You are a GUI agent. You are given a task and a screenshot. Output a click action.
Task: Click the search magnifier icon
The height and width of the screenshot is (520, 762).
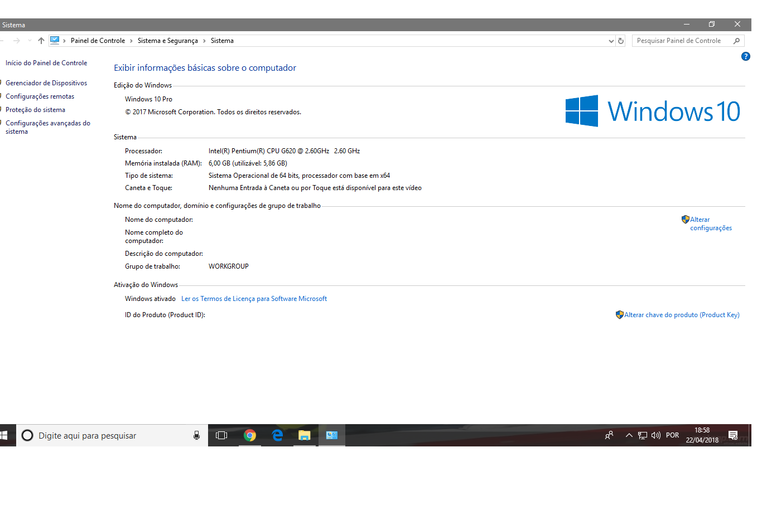(737, 41)
